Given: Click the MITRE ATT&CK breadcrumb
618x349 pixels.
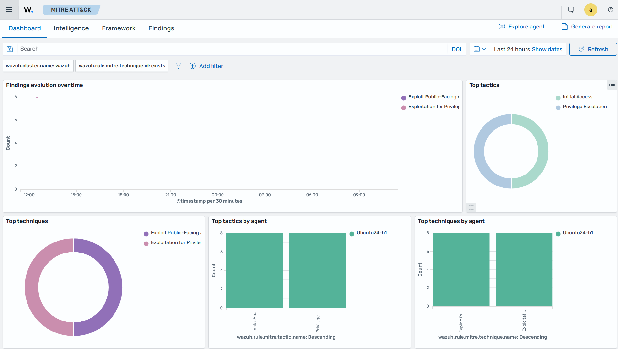Looking at the screenshot, I should pos(71,10).
